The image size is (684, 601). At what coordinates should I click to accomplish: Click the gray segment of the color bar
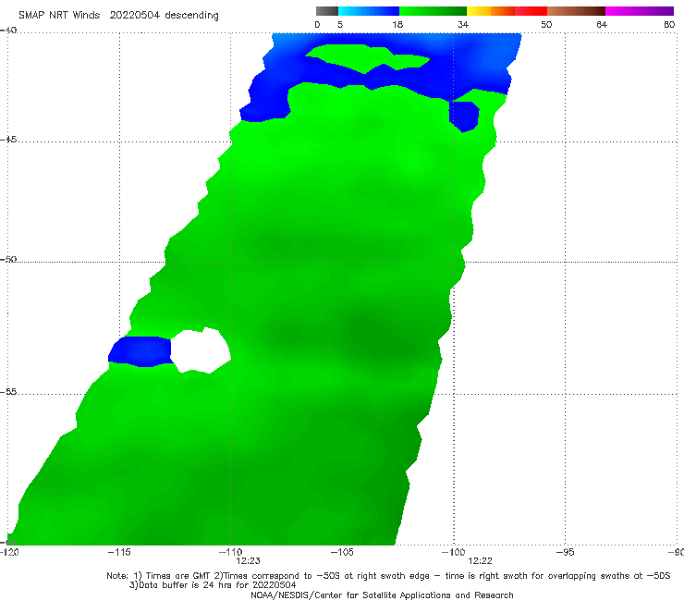tap(327, 11)
